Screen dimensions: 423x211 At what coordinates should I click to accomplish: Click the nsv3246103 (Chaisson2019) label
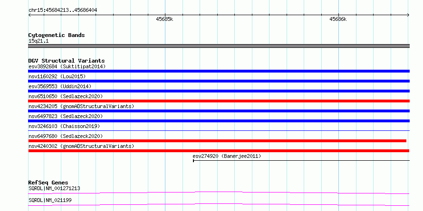[64, 126]
